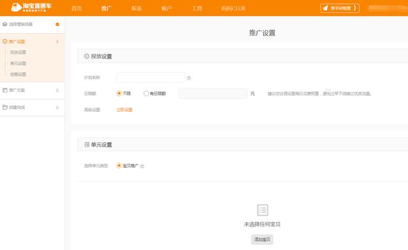The width and height of the screenshot is (408, 250).
Task: Open the 报表 top menu
Action: coord(136,8)
